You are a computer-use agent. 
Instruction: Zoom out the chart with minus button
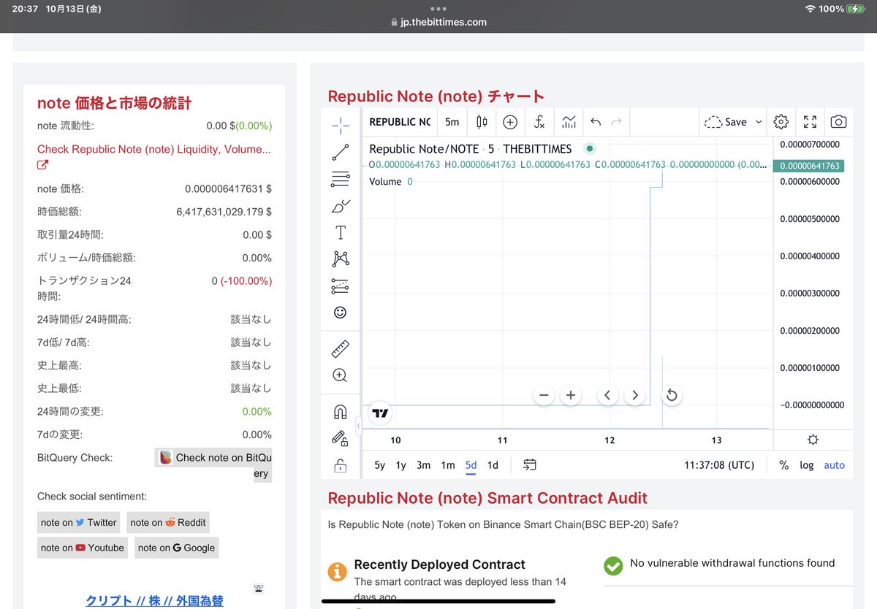pos(544,395)
